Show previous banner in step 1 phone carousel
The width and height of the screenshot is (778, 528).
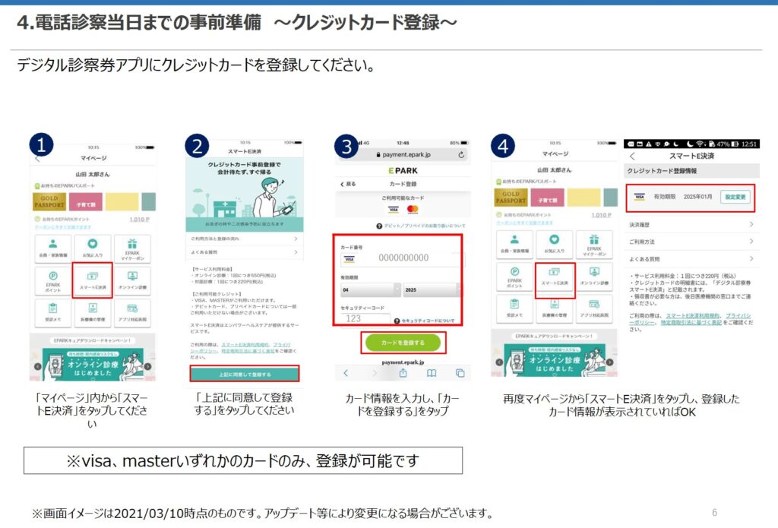click(x=37, y=366)
